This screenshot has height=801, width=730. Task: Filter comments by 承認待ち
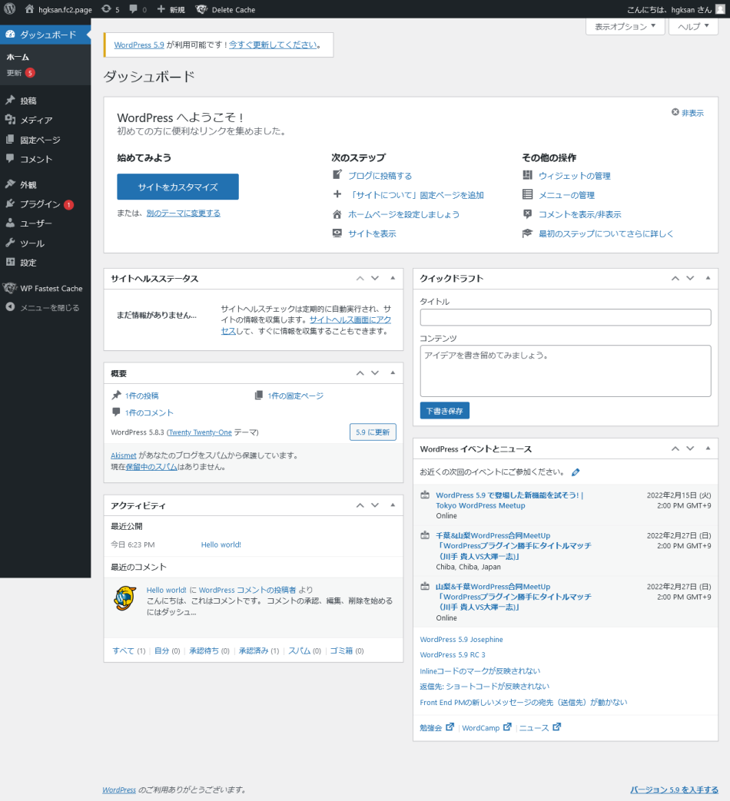coord(204,650)
